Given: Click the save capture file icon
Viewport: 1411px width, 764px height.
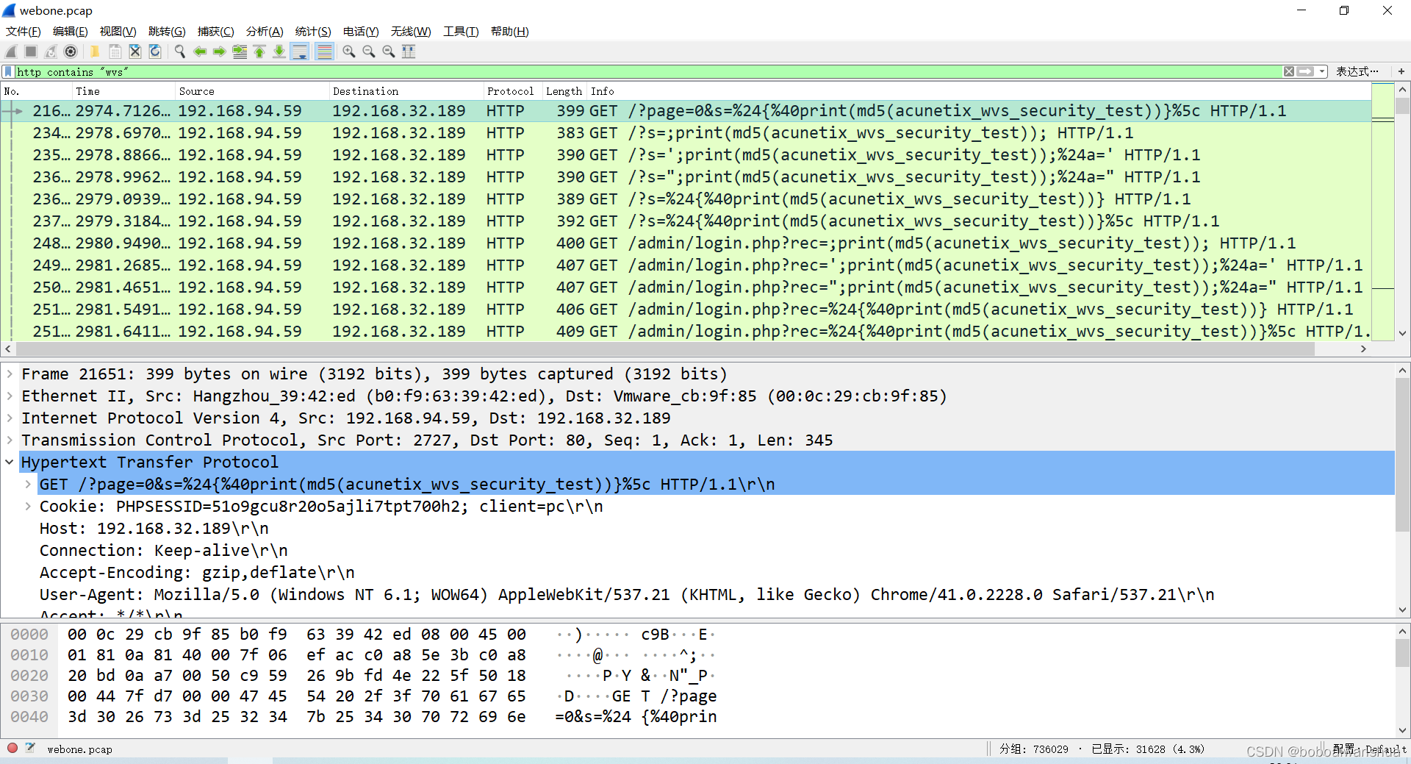Looking at the screenshot, I should point(115,51).
